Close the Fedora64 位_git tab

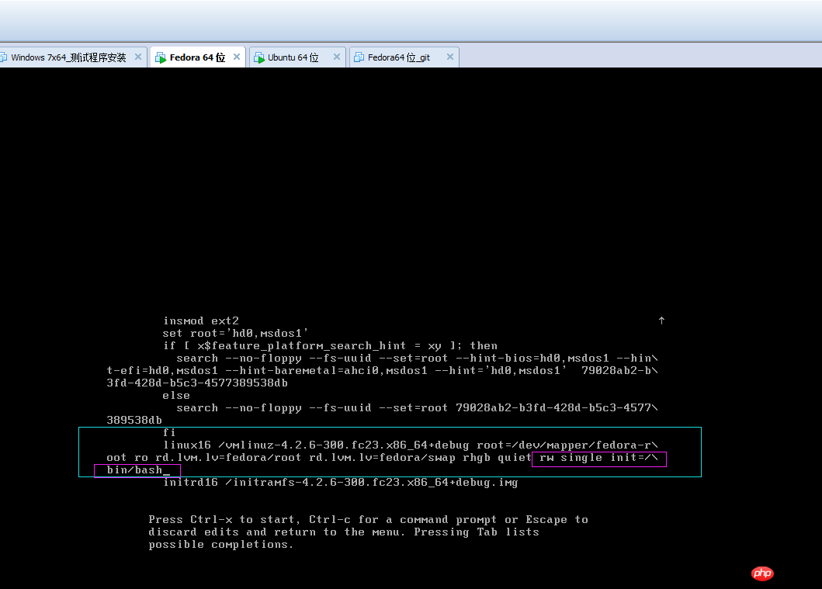[x=449, y=57]
